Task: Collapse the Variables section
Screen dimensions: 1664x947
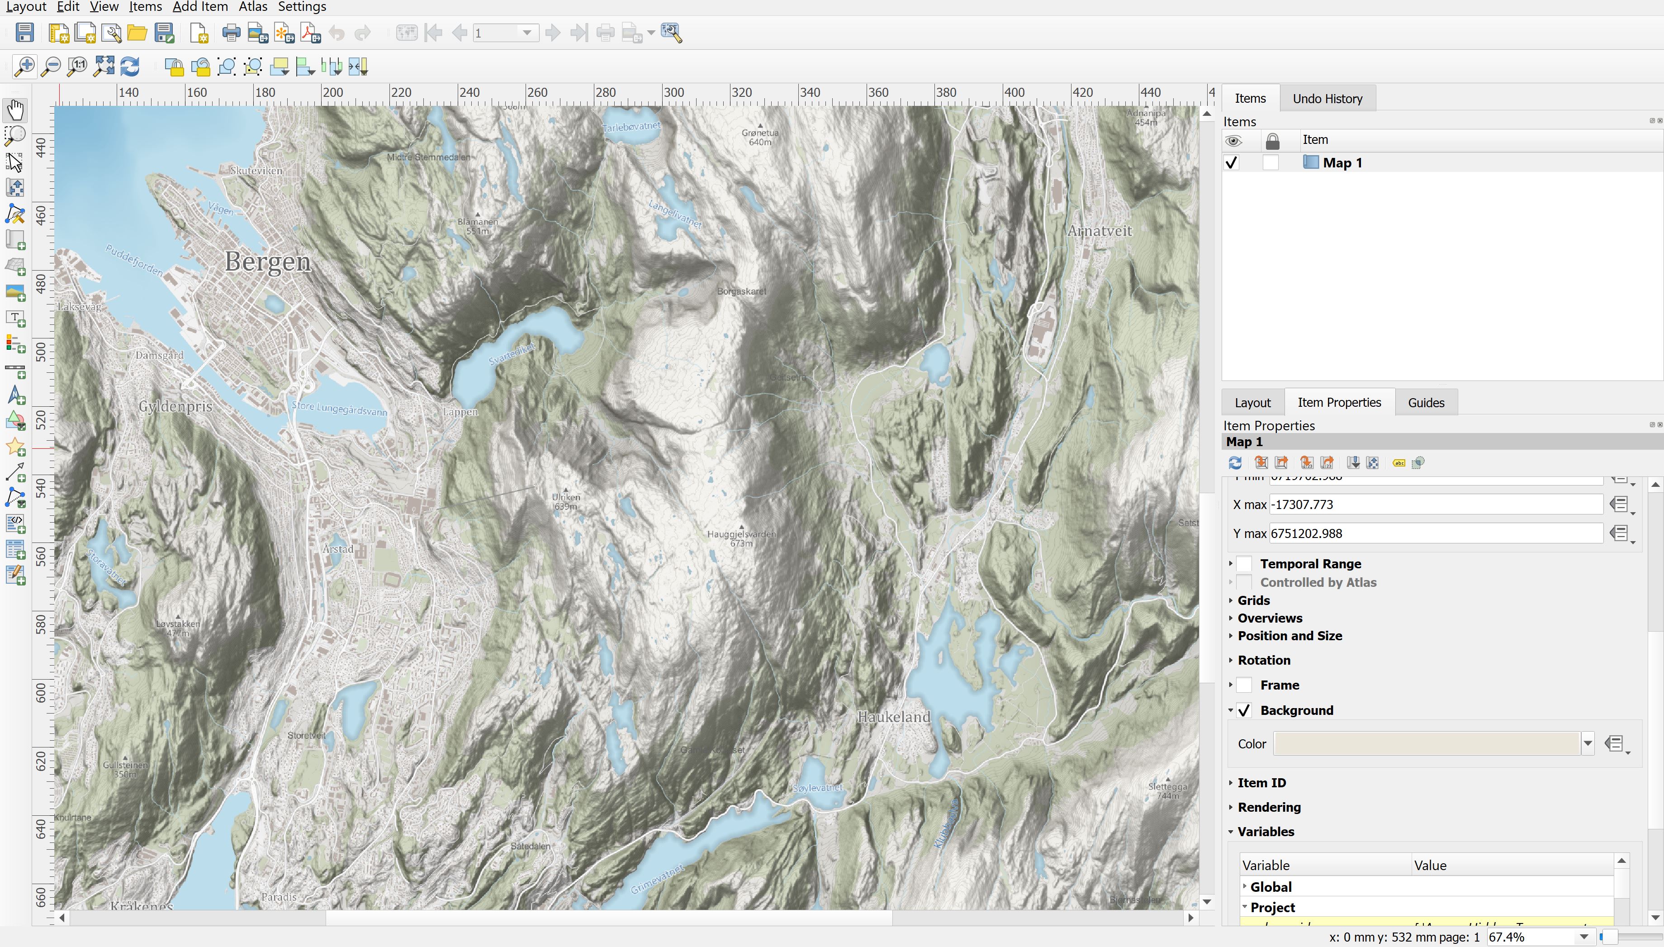Action: [x=1232, y=831]
